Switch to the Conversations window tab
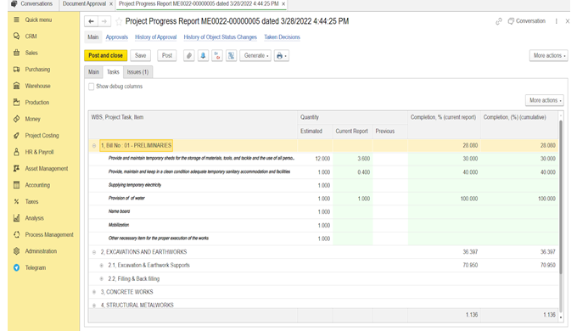 [32, 3]
